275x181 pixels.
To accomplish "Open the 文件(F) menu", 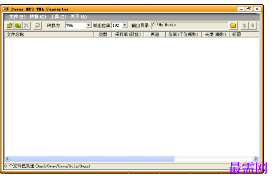I will point(17,16).
